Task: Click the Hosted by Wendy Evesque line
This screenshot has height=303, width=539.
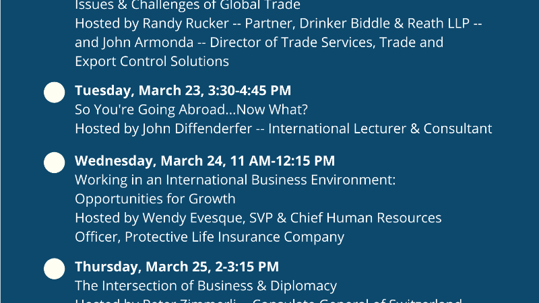Action: [x=258, y=217]
